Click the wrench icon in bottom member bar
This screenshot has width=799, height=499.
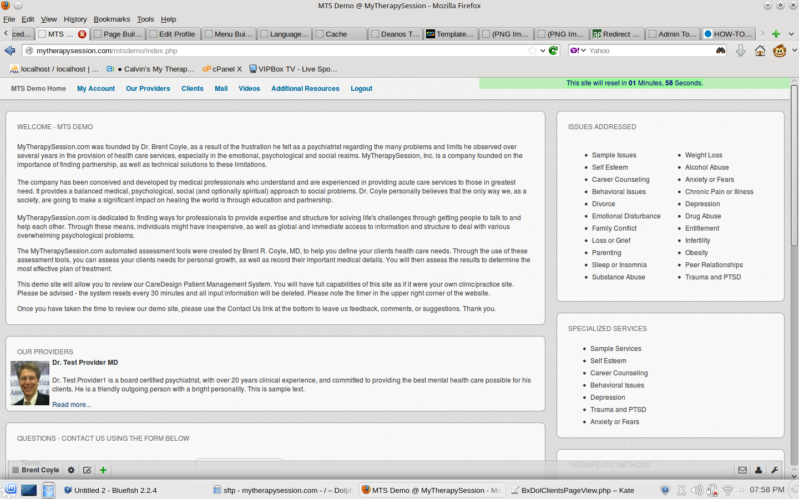[x=775, y=470]
